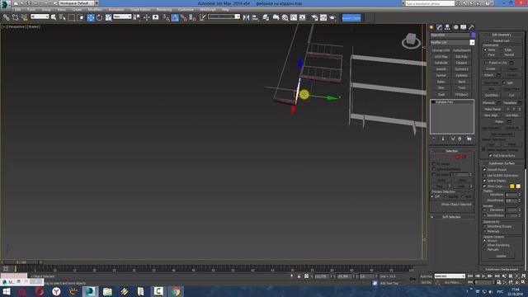The width and height of the screenshot is (528, 297).
Task: Activate Select and Rotate tool
Action: (x=99, y=17)
